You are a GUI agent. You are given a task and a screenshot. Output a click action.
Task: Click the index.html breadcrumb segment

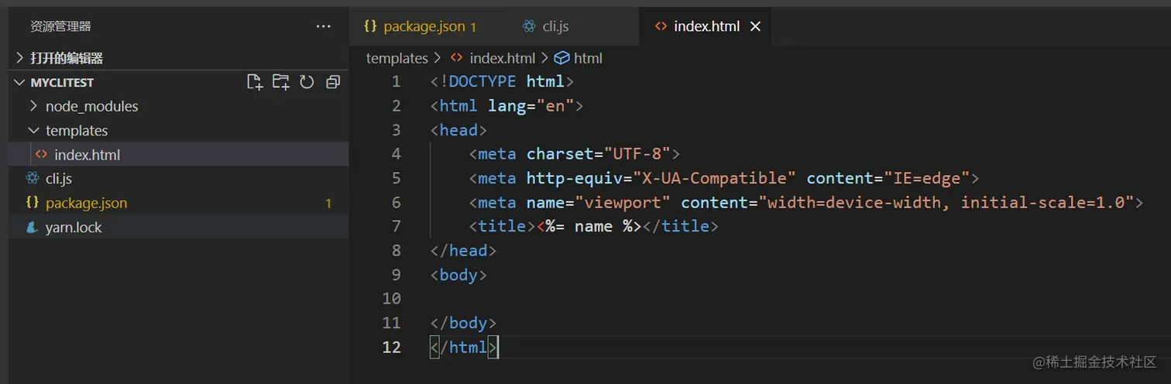tap(502, 58)
